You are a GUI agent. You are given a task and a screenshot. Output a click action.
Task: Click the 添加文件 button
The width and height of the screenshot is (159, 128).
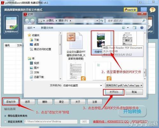click(11, 102)
